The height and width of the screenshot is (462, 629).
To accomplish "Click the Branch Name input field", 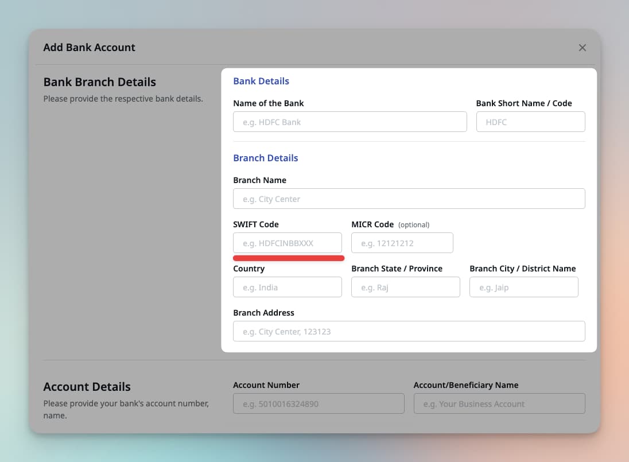I will 409,199.
